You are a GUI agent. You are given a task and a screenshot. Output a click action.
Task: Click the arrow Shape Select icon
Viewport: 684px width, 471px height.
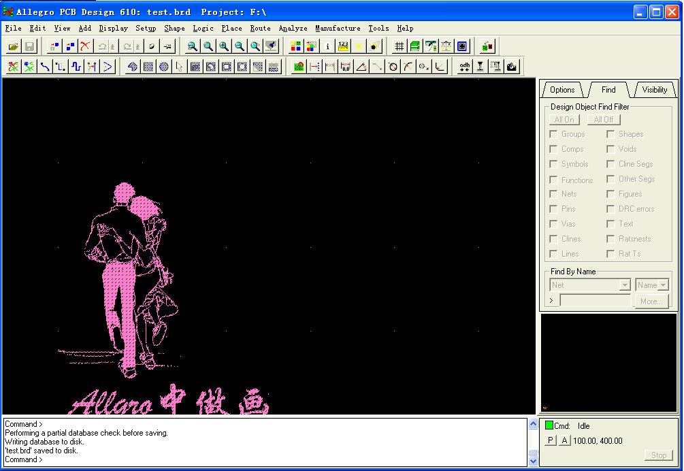[x=179, y=67]
